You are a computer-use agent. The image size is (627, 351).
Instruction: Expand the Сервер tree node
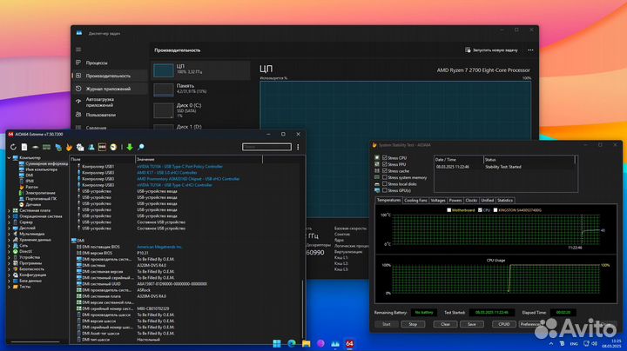[10, 222]
